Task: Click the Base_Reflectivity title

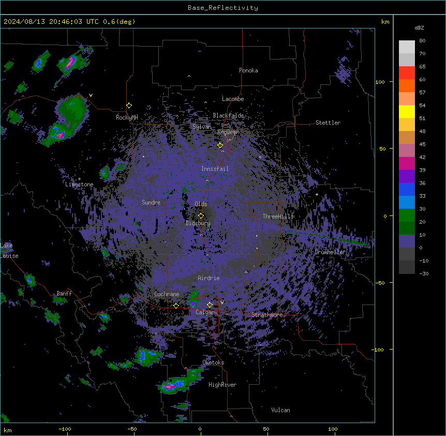Action: (223, 8)
